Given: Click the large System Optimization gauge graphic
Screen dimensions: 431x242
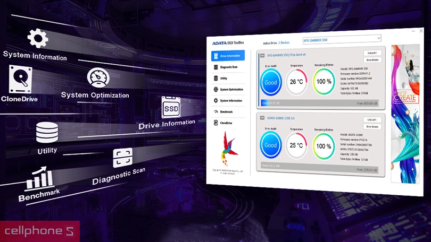Looking at the screenshot, I should point(98,77).
